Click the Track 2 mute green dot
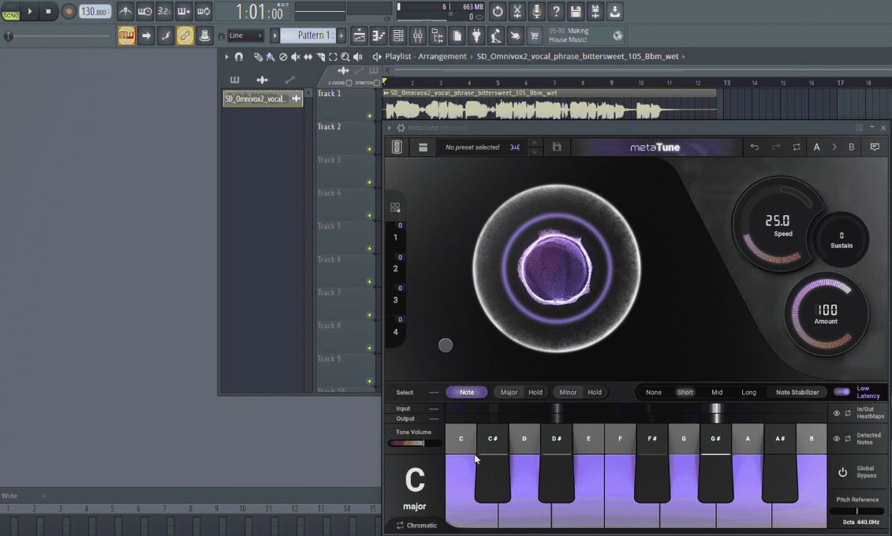The width and height of the screenshot is (892, 536). [x=369, y=149]
